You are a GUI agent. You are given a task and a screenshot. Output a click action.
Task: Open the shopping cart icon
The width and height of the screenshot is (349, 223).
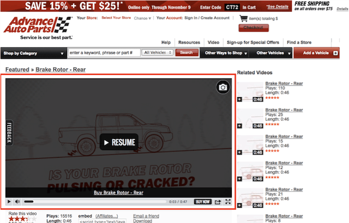point(243,19)
